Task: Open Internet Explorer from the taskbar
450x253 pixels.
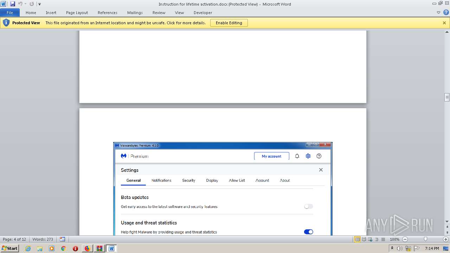Action: pyautogui.click(x=28, y=248)
